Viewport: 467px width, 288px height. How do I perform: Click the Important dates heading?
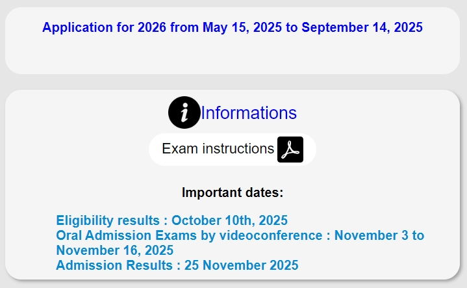tap(233, 192)
